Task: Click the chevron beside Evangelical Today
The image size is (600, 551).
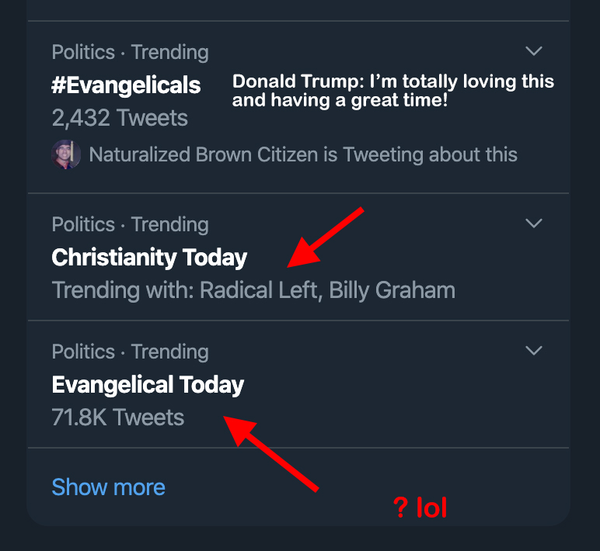Action: point(533,352)
